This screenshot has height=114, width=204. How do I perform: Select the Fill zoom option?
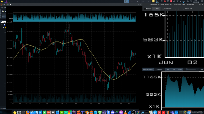[174, 69]
